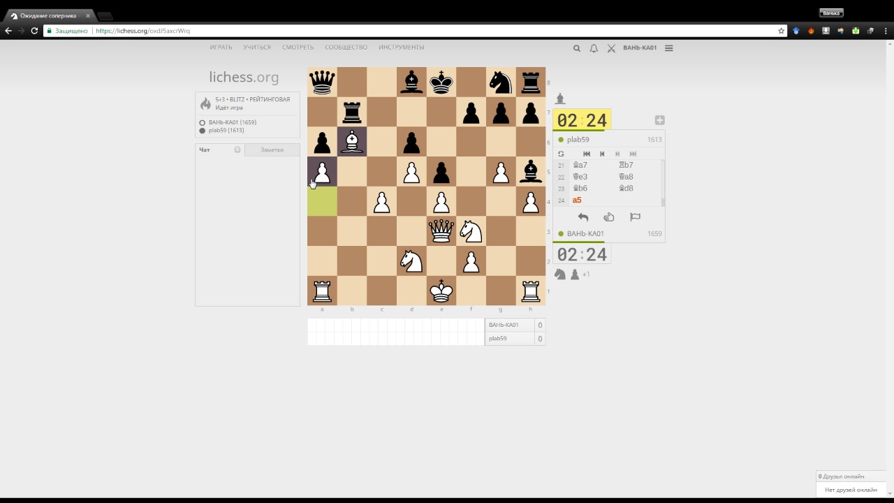894x503 pixels.
Task: Click the browser address bar URL
Action: (142, 31)
